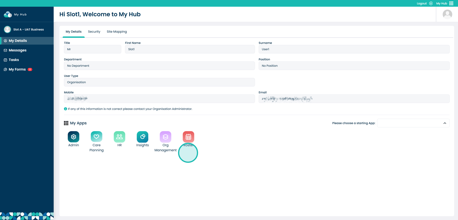Click the My Details sidebar icon

coord(5,41)
